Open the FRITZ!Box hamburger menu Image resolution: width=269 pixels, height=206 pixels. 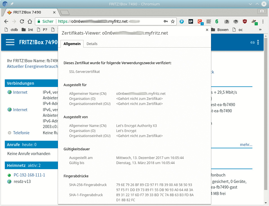(x=10, y=42)
